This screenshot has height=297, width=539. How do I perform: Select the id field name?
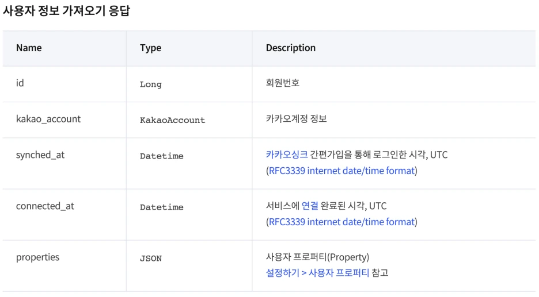[20, 83]
